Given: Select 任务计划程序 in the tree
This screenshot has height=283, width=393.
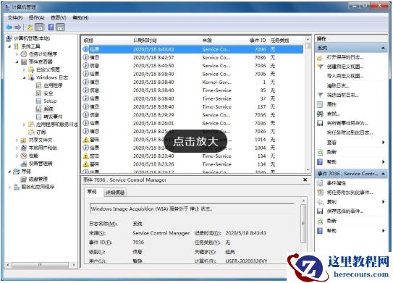Looking at the screenshot, I should click(43, 54).
